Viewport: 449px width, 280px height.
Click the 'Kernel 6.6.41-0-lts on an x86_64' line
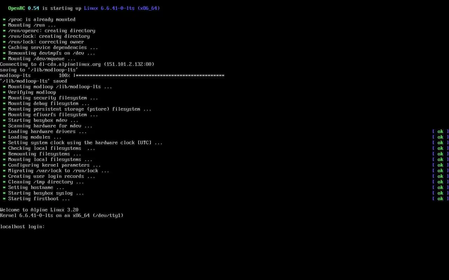point(62,215)
